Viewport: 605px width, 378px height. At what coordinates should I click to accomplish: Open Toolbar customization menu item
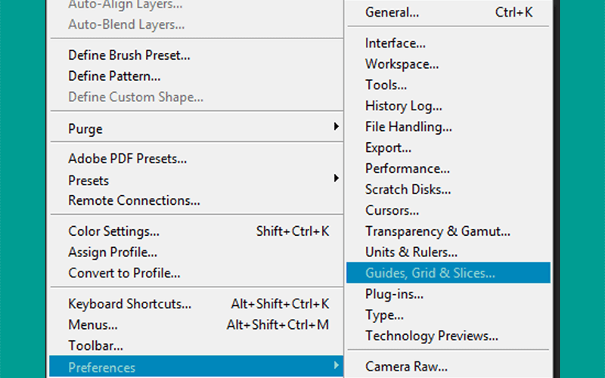197,345
